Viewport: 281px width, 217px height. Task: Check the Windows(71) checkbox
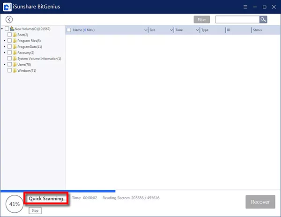tap(9, 70)
